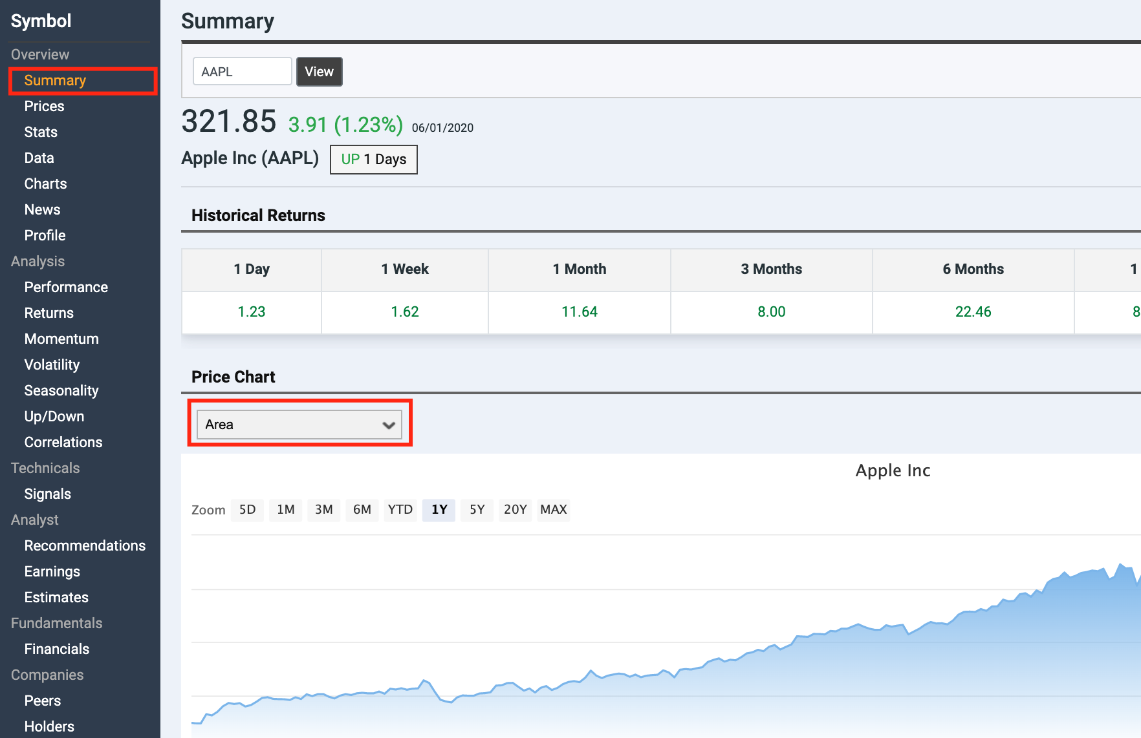This screenshot has width=1141, height=738.
Task: Open Peers under Companies
Action: point(42,701)
